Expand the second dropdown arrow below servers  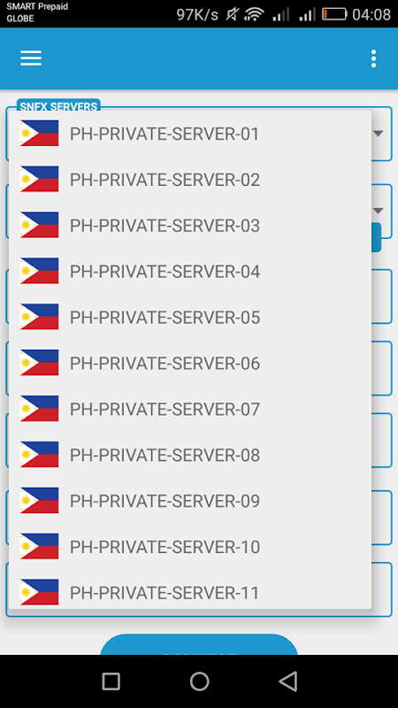(379, 211)
